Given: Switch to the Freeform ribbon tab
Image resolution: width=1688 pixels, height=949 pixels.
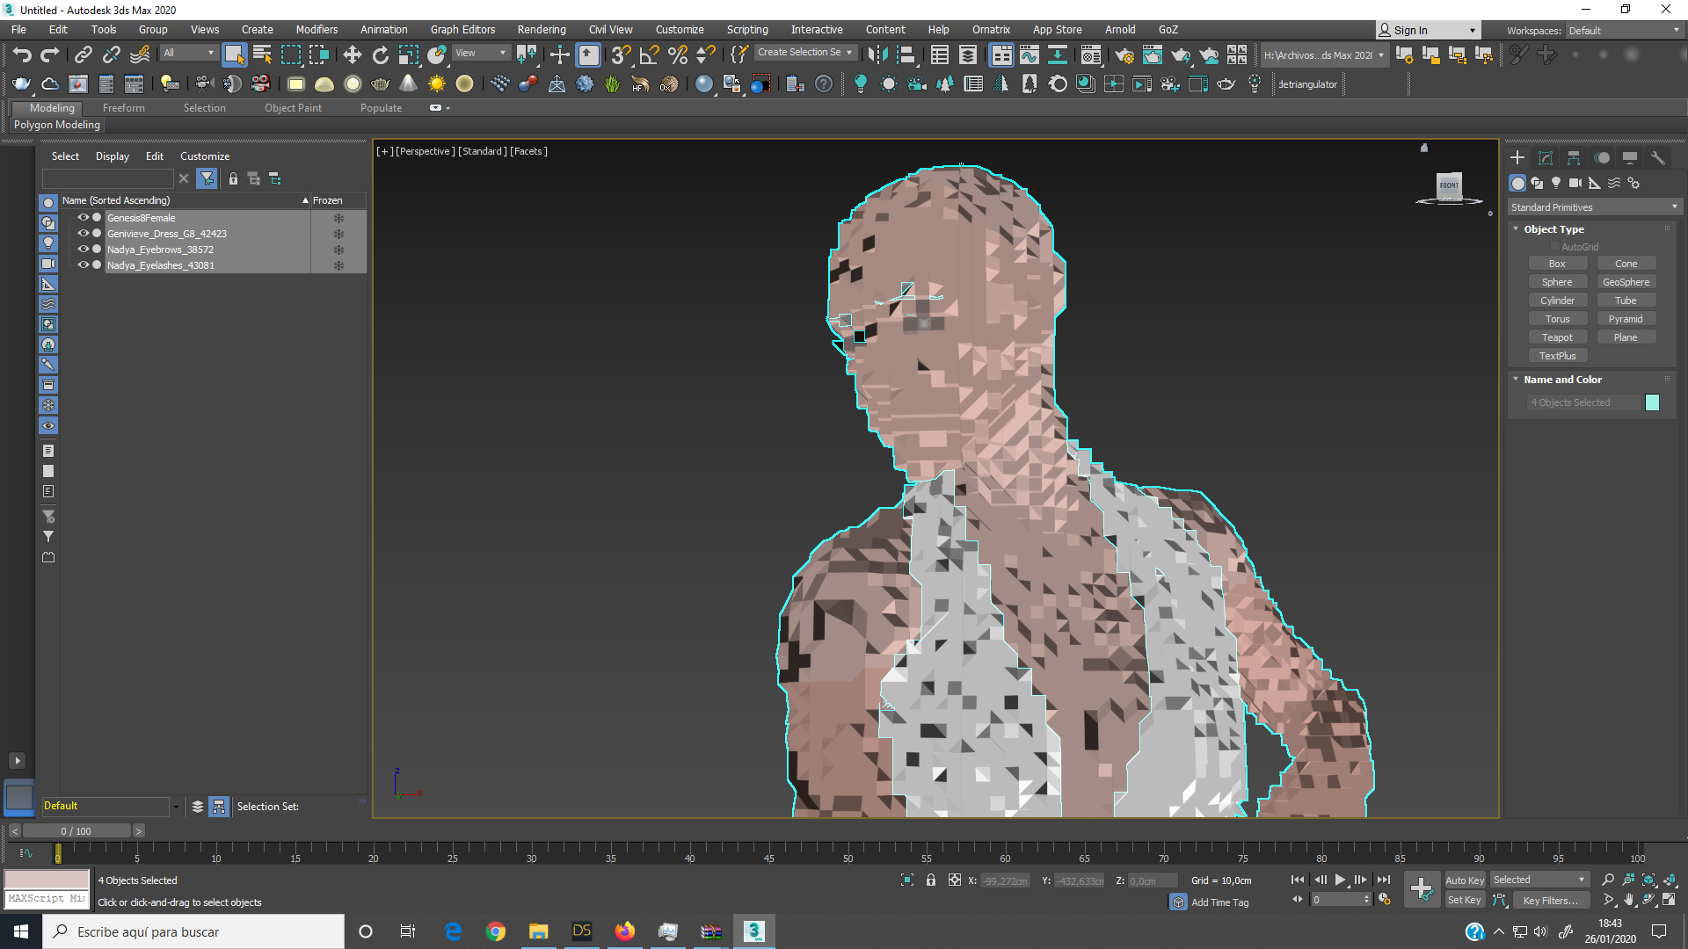Looking at the screenshot, I should tap(123, 108).
